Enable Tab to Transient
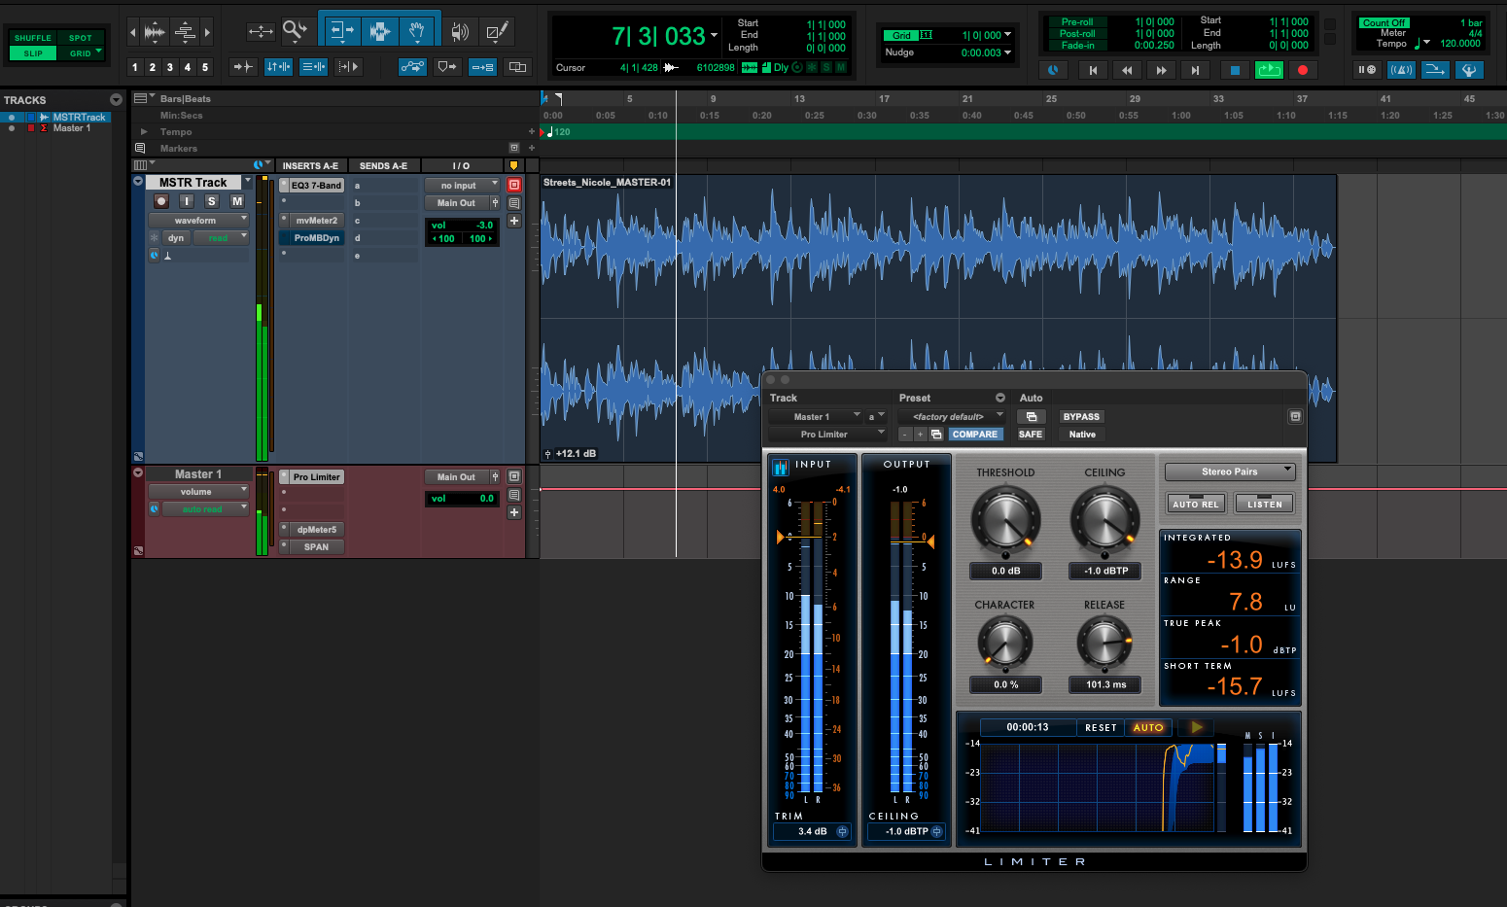Image resolution: width=1507 pixels, height=907 pixels. click(x=242, y=67)
